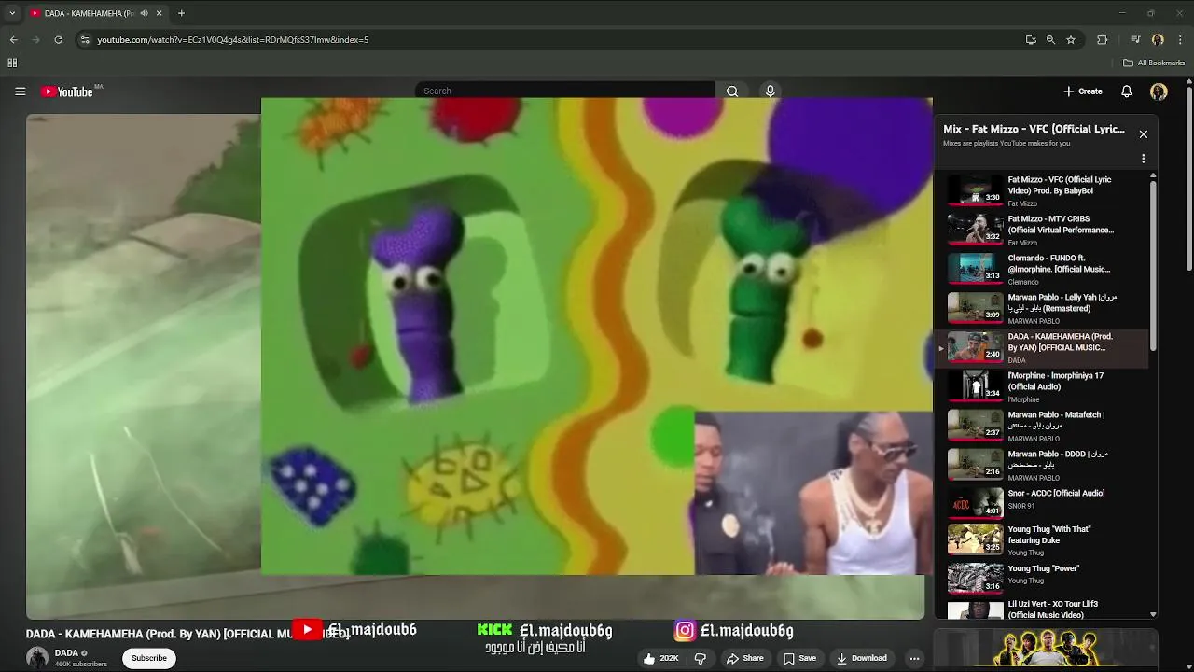Start voice search with the microphone icon
1194x672 pixels.
770,91
